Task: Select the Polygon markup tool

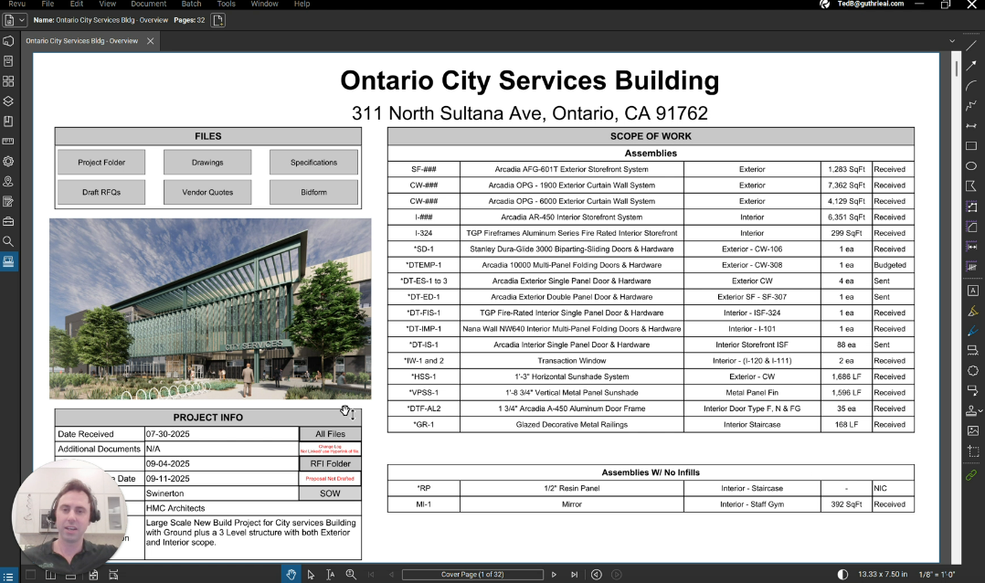Action: point(971,186)
